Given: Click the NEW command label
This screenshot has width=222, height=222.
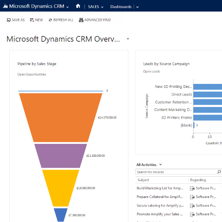Looking at the screenshot, I should click(39, 20).
